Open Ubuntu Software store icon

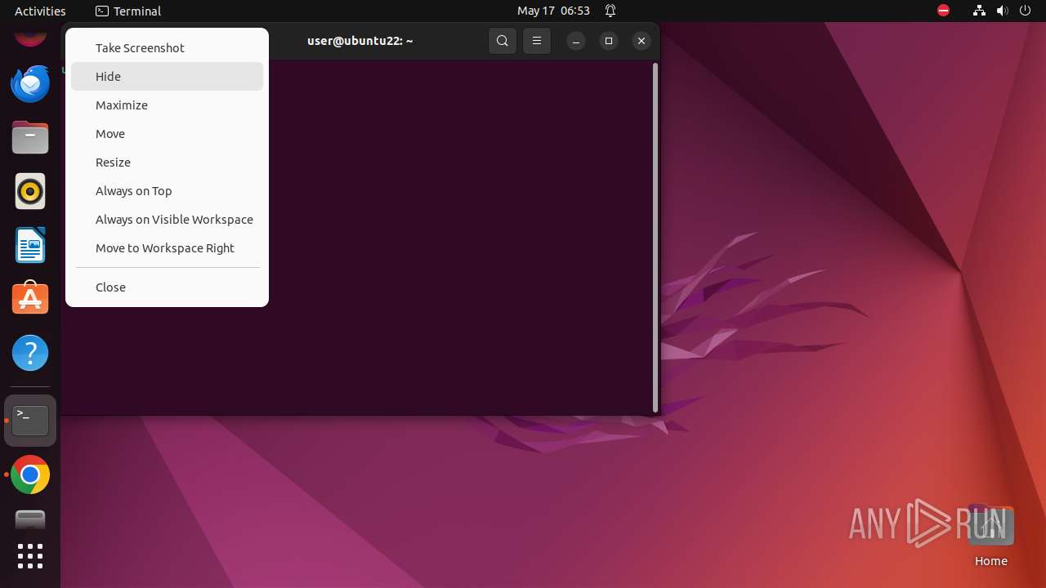pos(30,299)
